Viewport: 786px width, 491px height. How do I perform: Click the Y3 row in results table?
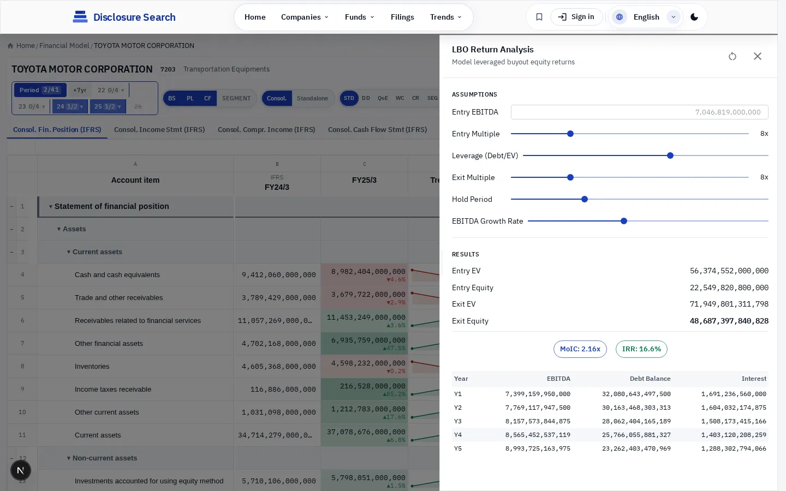(610, 421)
